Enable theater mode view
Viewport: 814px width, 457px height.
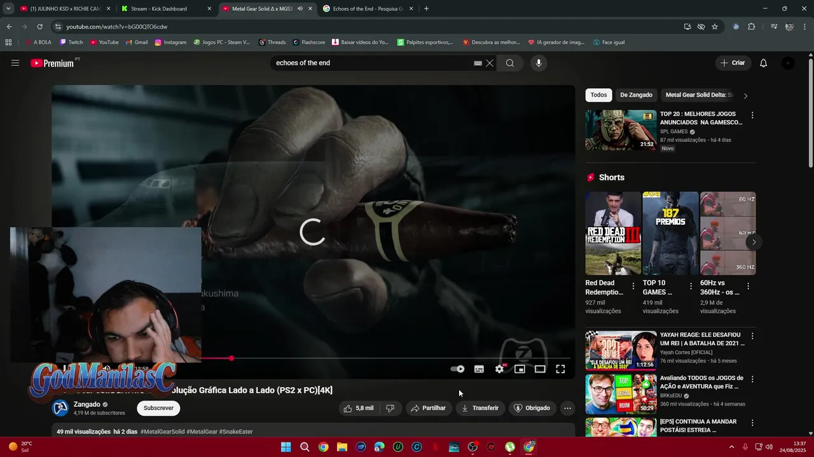click(540, 369)
